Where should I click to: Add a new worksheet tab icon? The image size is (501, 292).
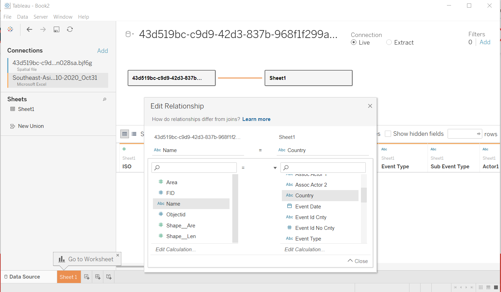pyautogui.click(x=87, y=277)
